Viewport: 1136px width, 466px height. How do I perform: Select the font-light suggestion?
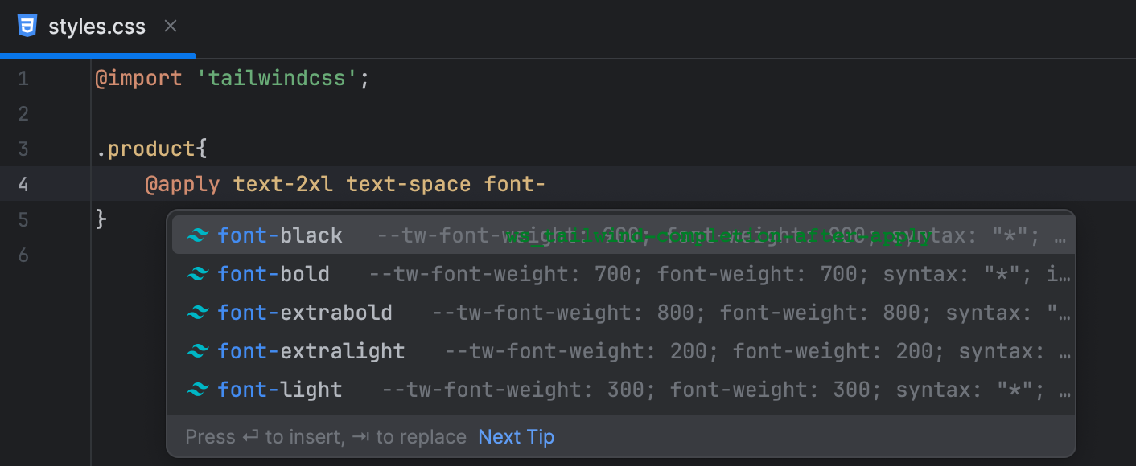click(x=280, y=390)
